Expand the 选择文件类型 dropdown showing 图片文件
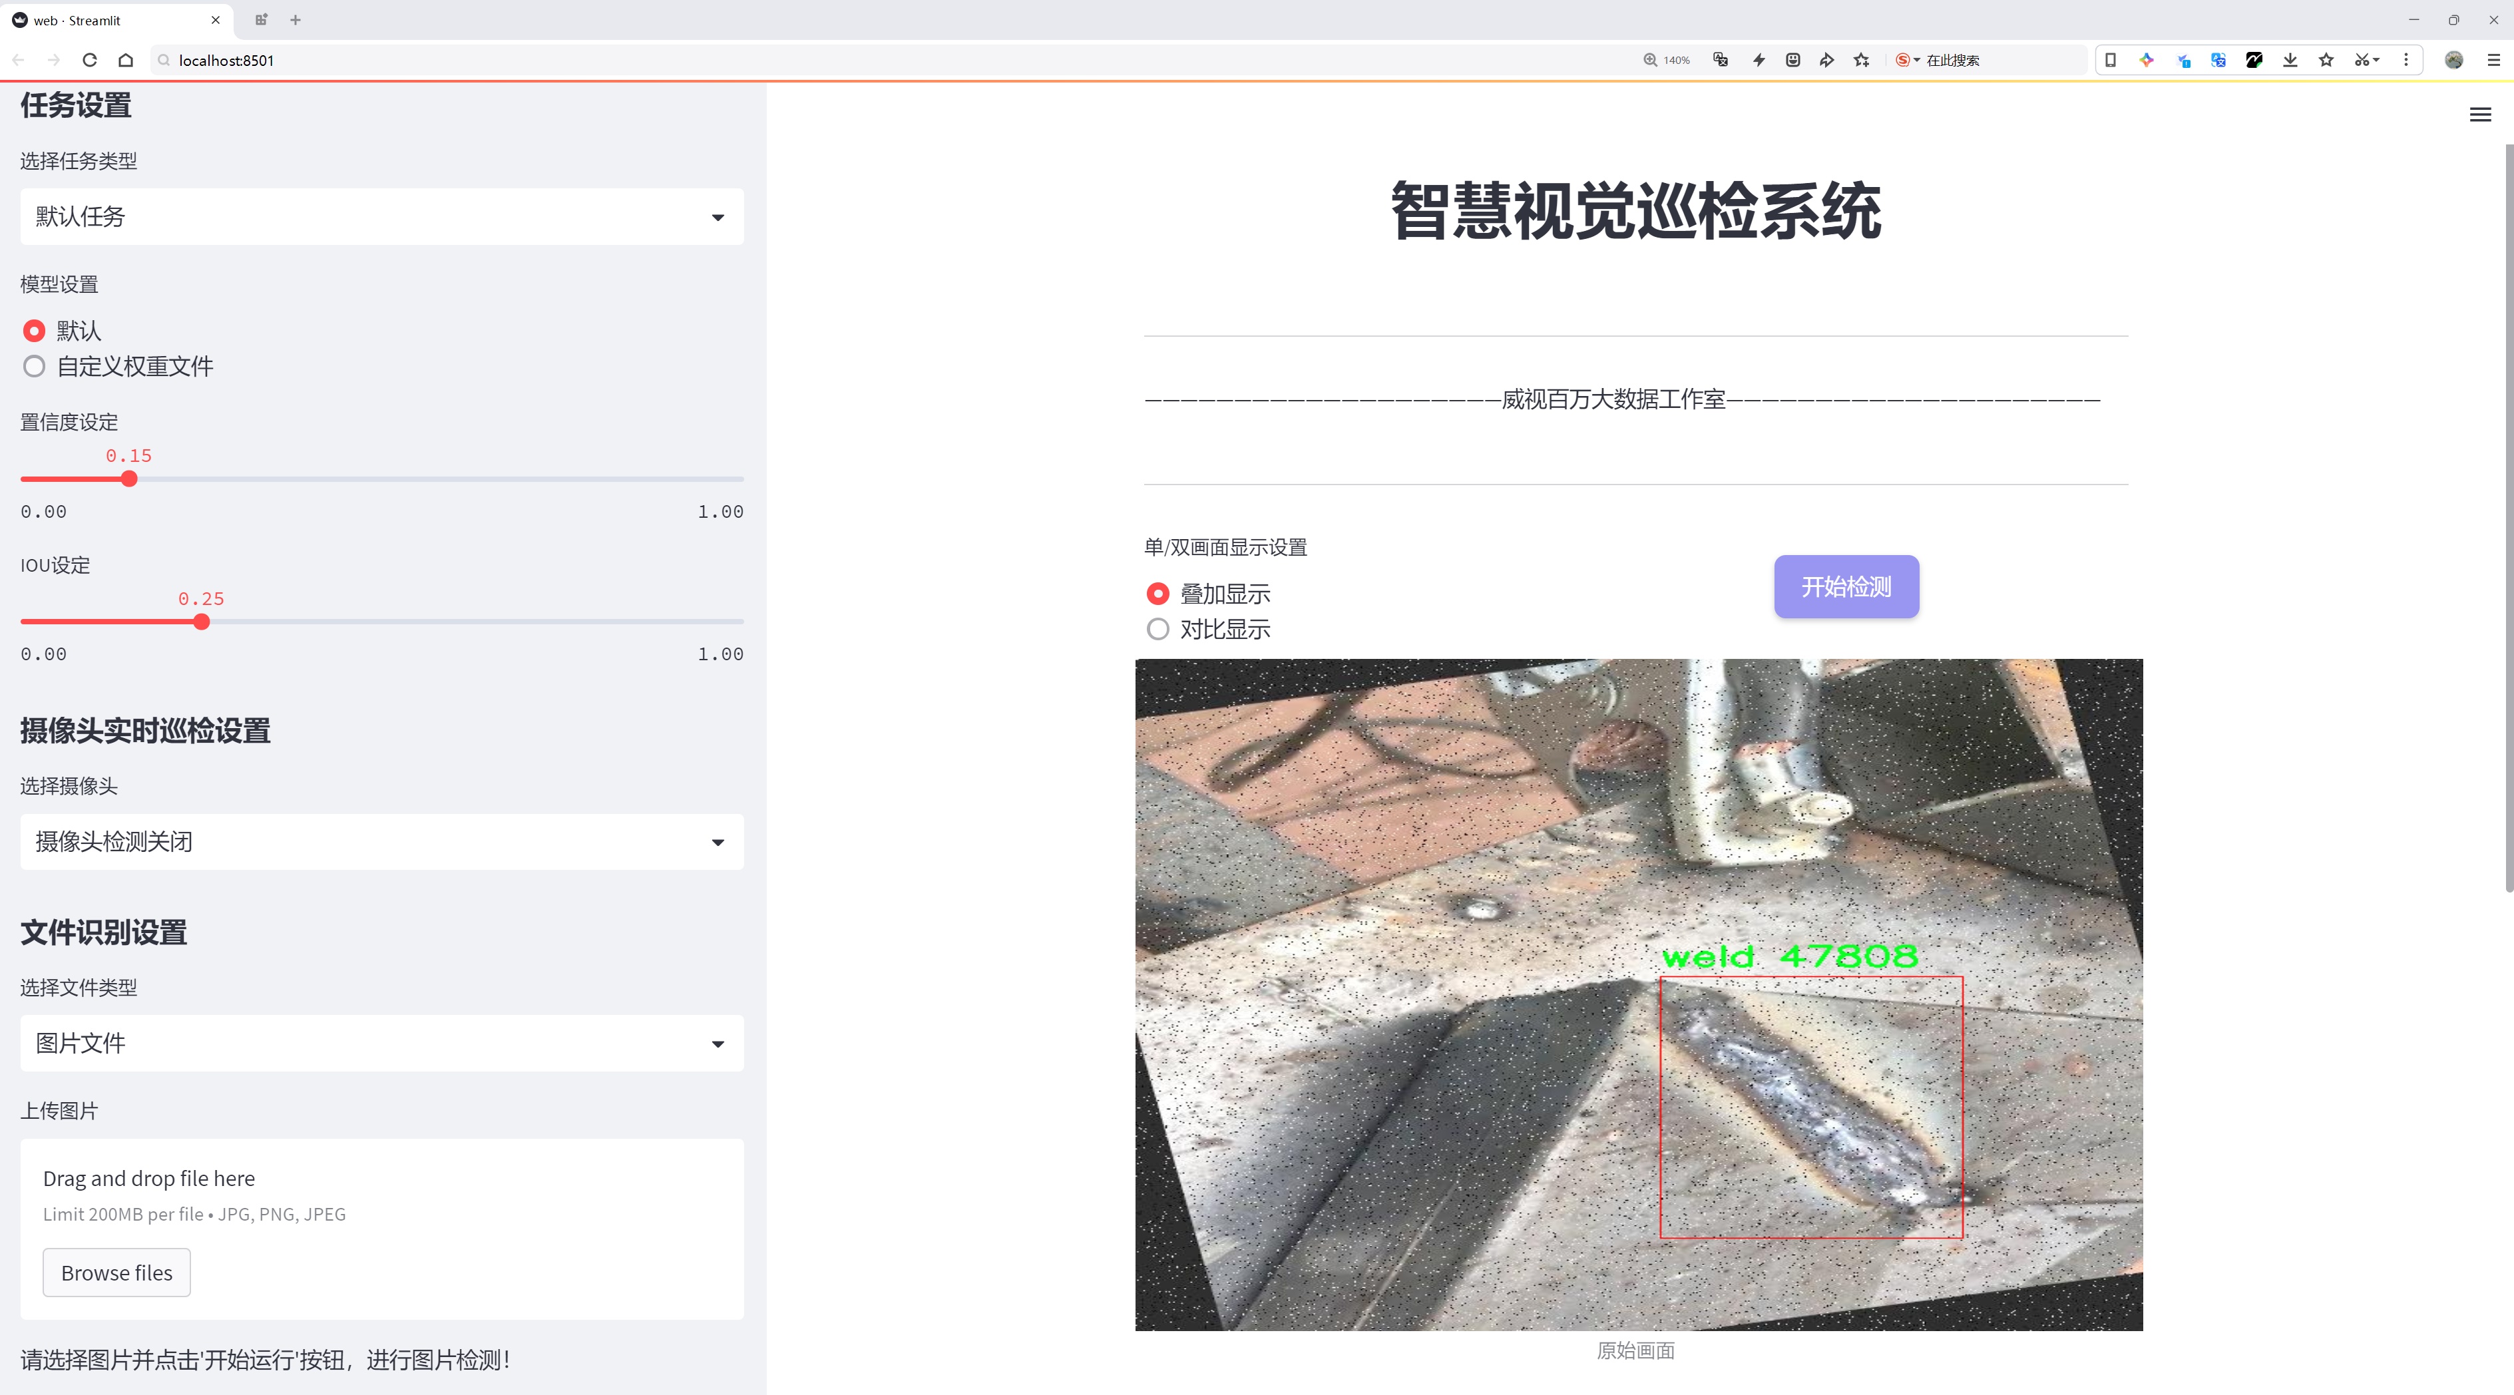 pos(381,1044)
